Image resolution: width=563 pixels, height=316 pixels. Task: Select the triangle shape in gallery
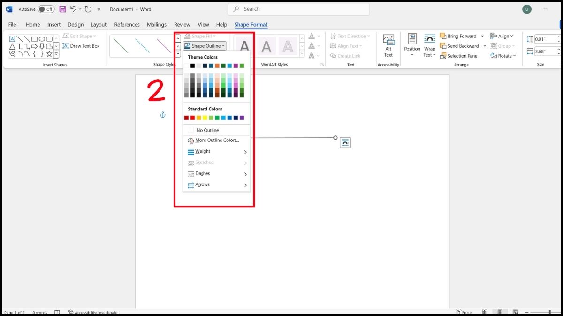click(12, 46)
